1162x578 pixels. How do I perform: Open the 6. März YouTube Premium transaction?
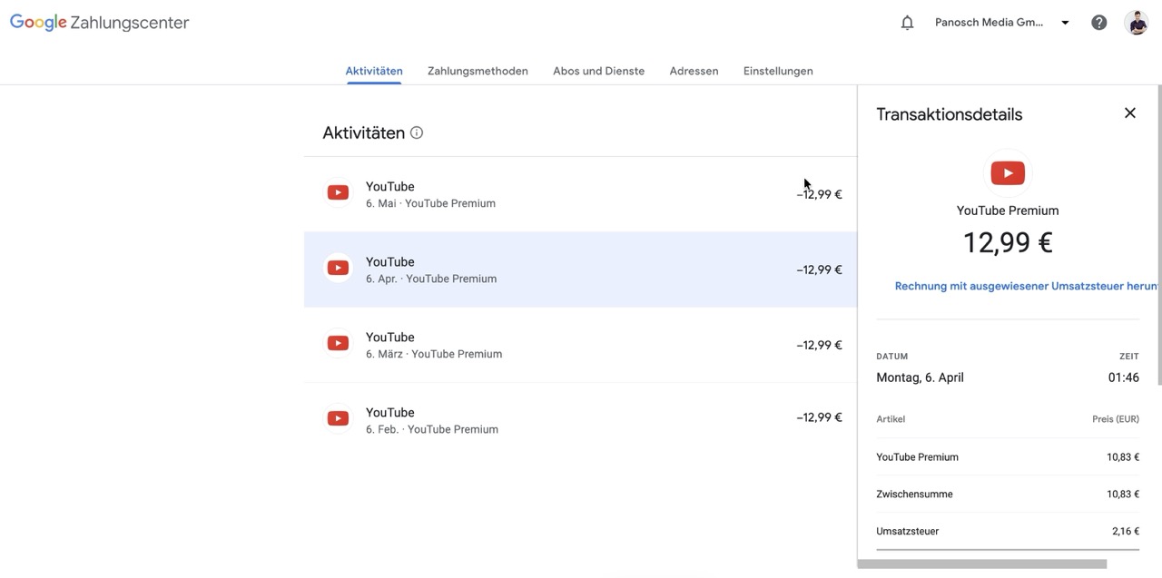coord(580,345)
